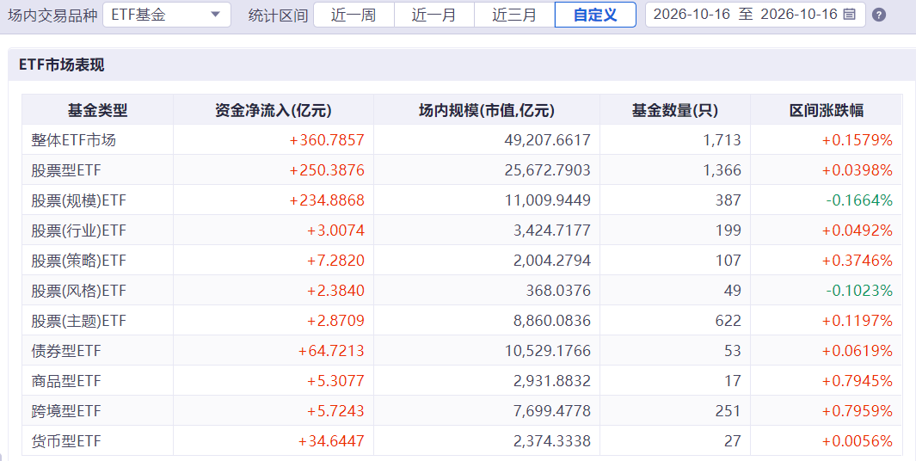
Task: Select the 股票(策略)ETF row label
Action: [x=79, y=261]
